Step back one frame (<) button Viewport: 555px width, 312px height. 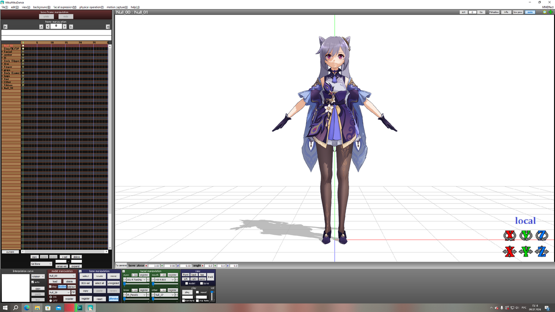(48, 27)
